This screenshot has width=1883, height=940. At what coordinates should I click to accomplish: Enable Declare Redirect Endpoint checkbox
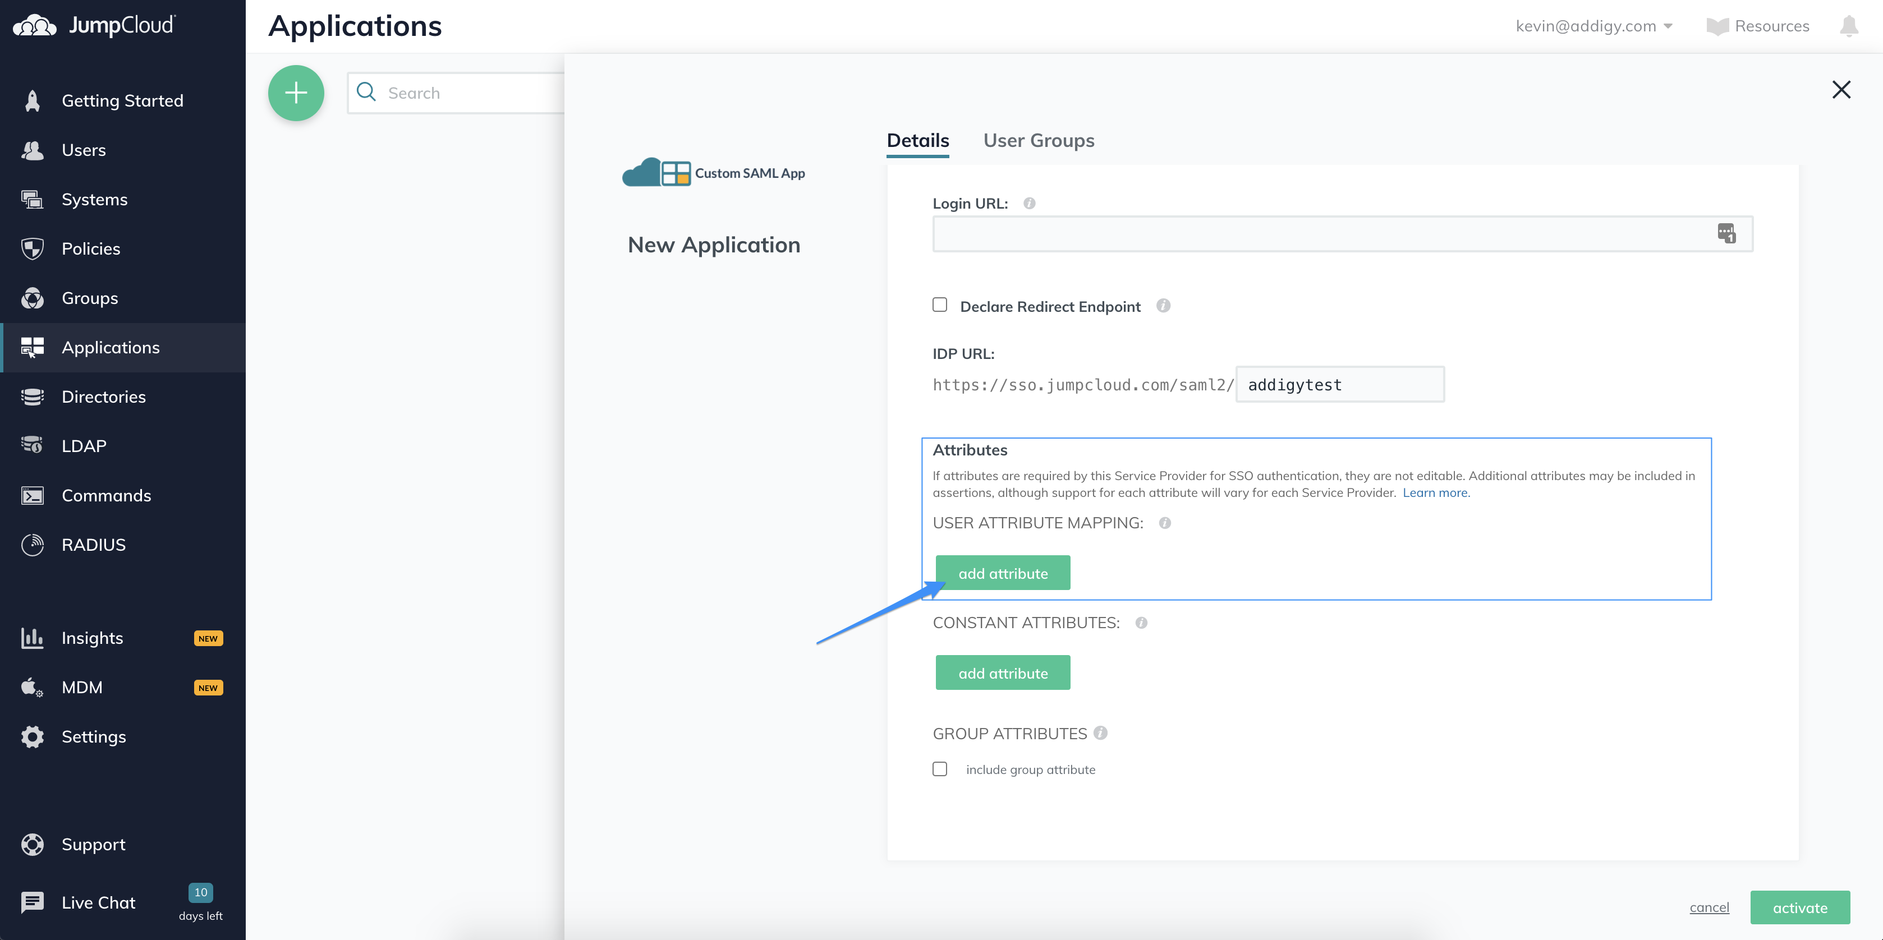940,305
